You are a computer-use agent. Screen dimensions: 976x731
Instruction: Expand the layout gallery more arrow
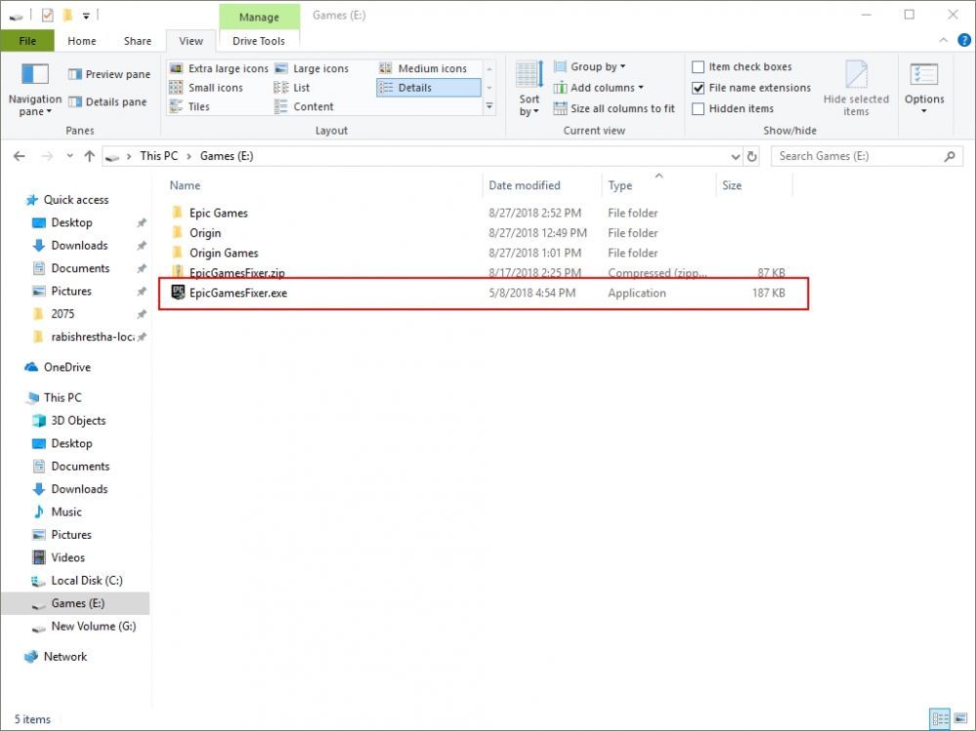point(489,107)
